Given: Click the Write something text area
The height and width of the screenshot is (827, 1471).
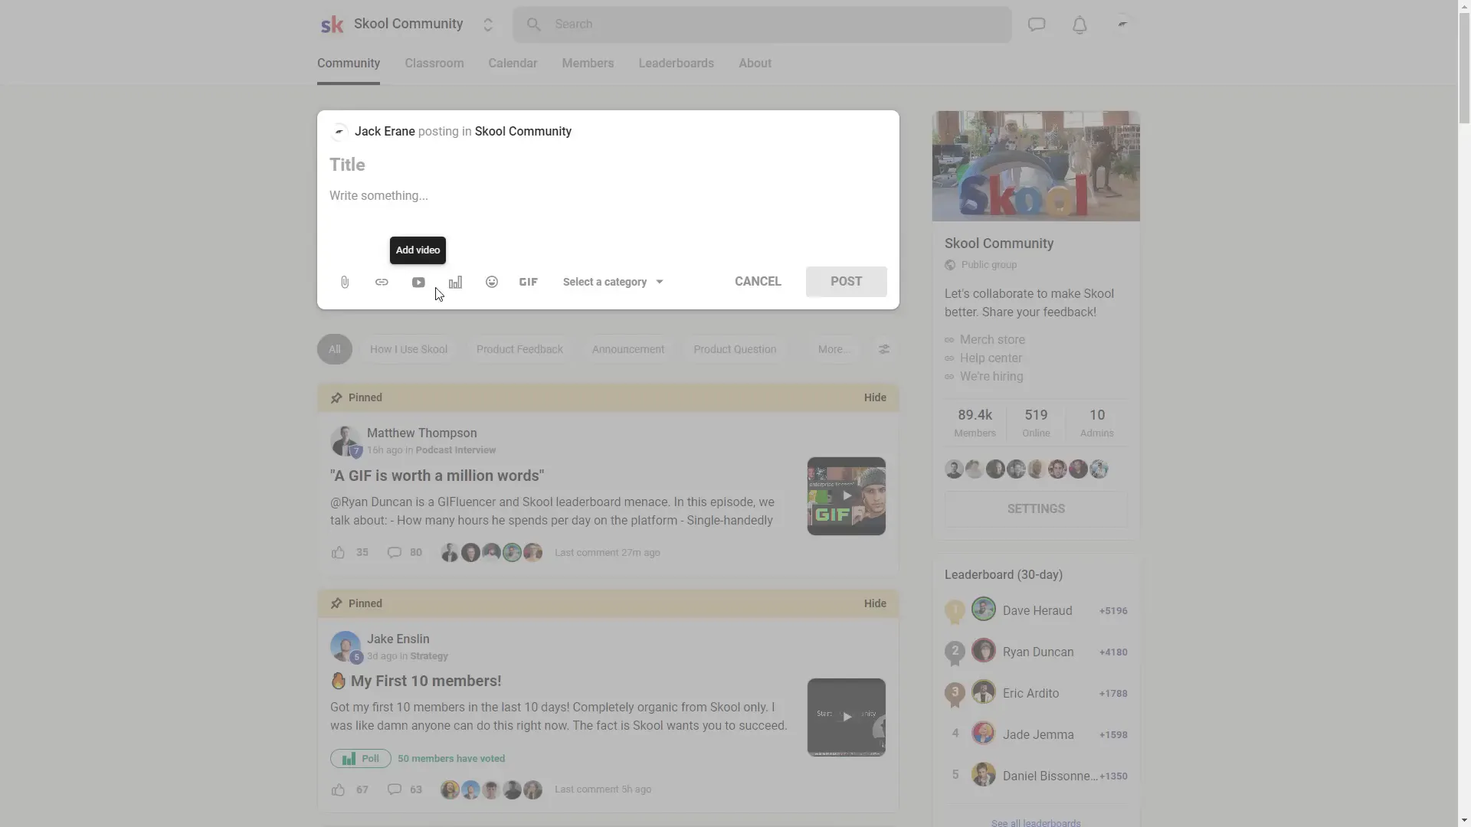Looking at the screenshot, I should (608, 196).
